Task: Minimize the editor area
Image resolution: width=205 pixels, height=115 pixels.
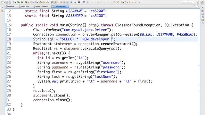Action: [x=194, y=6]
